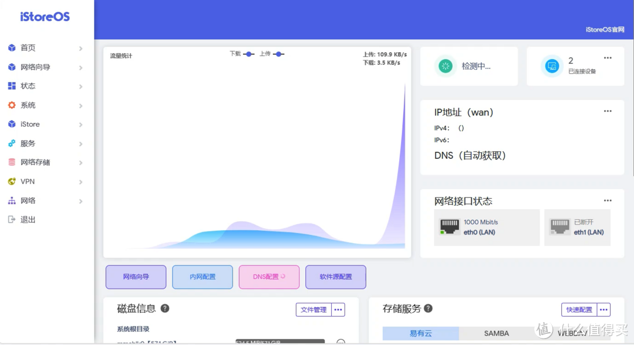This screenshot has height=345, width=634.
Task: Click the eth0 (LAN) port icon
Action: [x=449, y=226]
